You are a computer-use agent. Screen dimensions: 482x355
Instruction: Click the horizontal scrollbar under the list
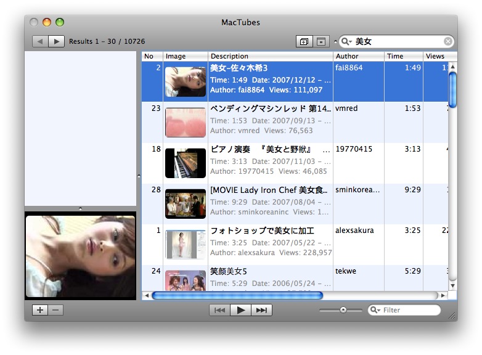pyautogui.click(x=237, y=296)
